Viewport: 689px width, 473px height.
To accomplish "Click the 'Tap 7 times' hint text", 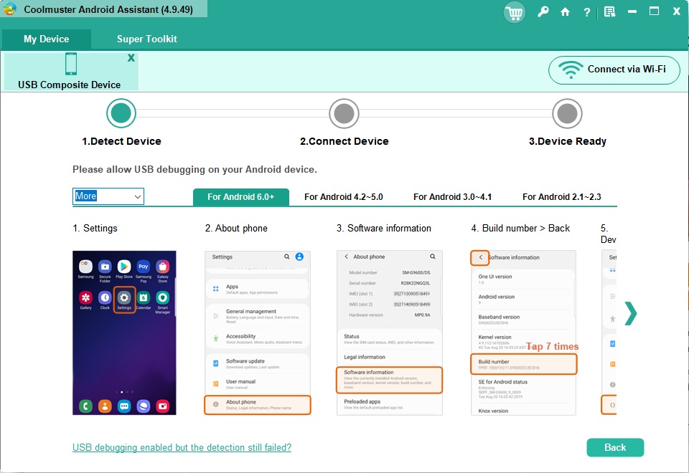I will point(553,347).
